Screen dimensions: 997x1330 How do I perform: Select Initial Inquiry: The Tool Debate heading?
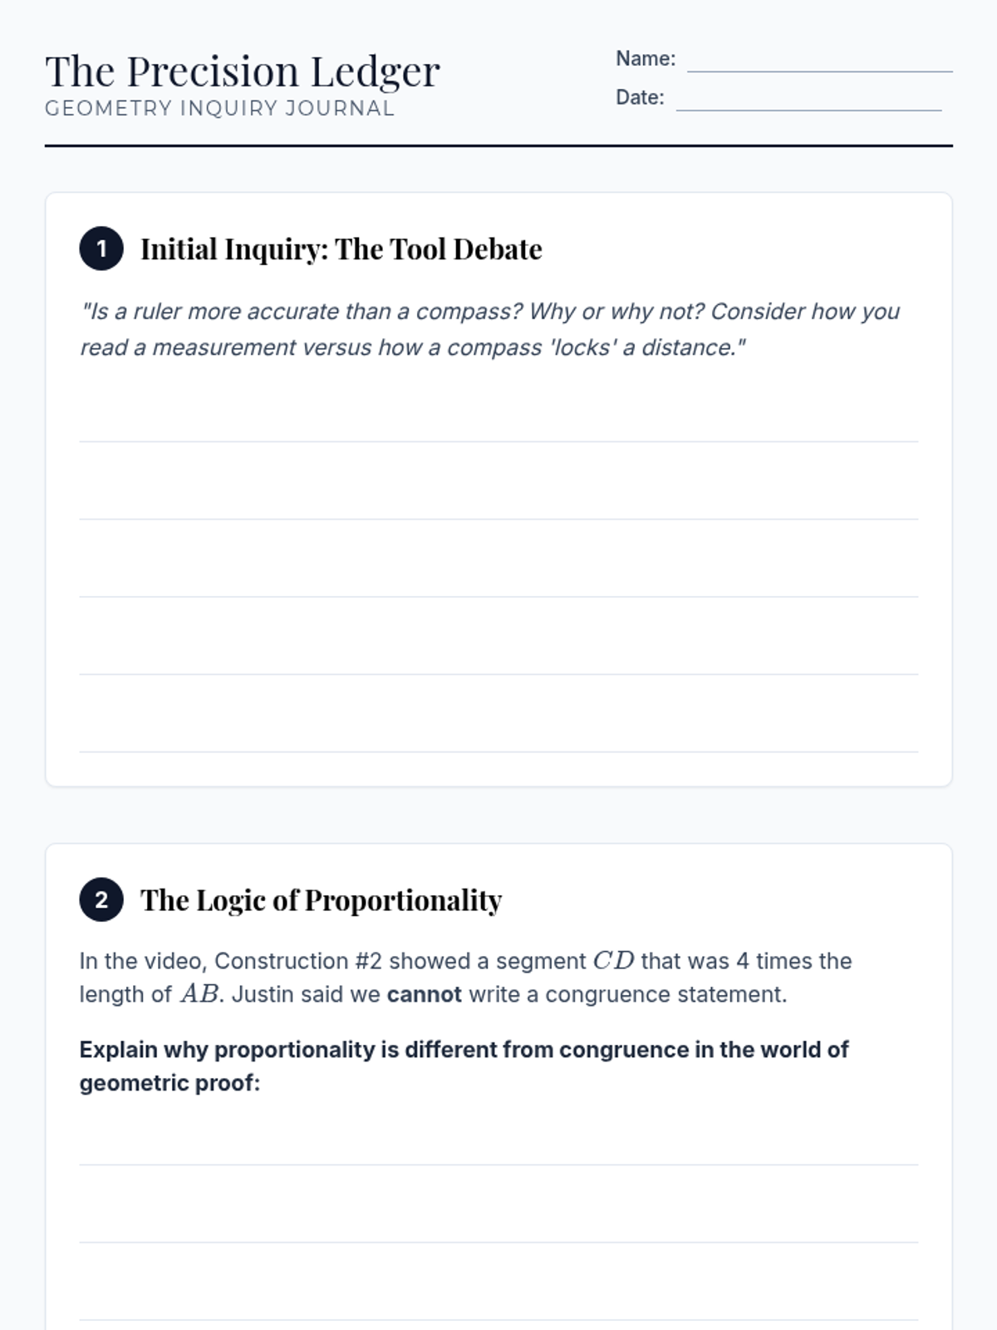pos(341,249)
